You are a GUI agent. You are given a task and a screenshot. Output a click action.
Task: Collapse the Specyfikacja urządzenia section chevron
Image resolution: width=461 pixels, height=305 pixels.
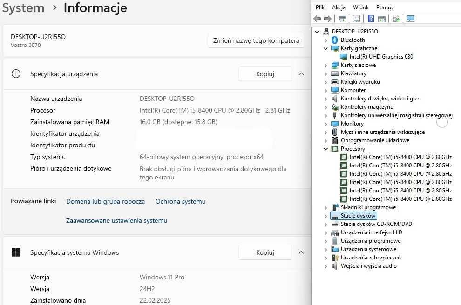coord(301,74)
